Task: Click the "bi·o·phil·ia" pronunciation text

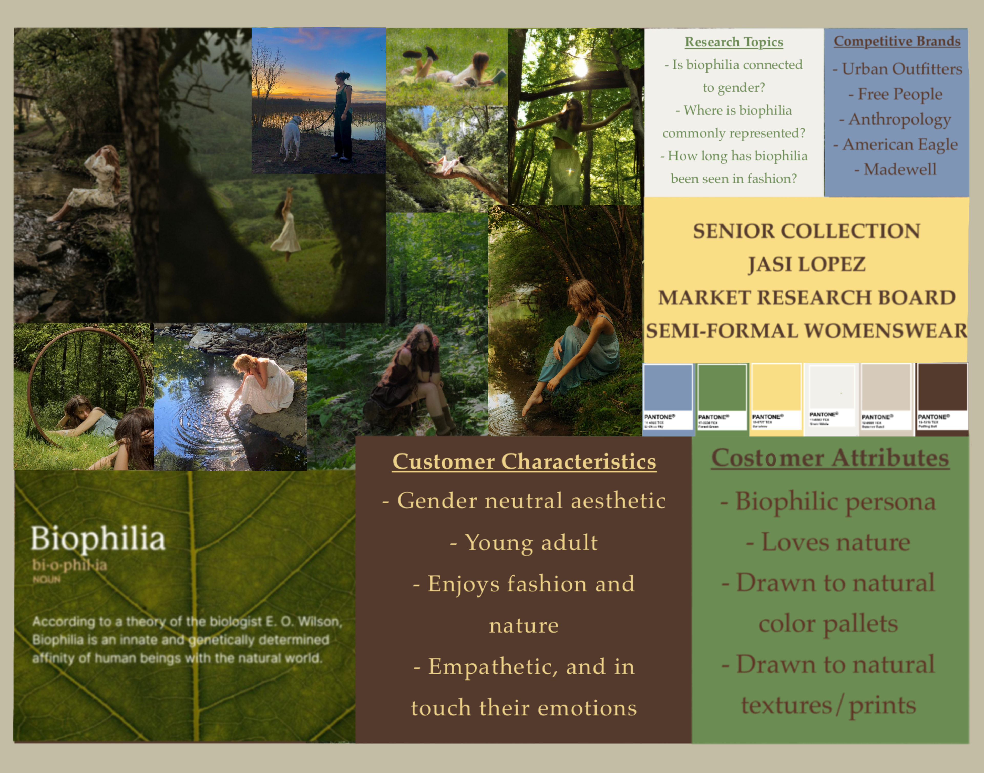Action: tap(70, 565)
